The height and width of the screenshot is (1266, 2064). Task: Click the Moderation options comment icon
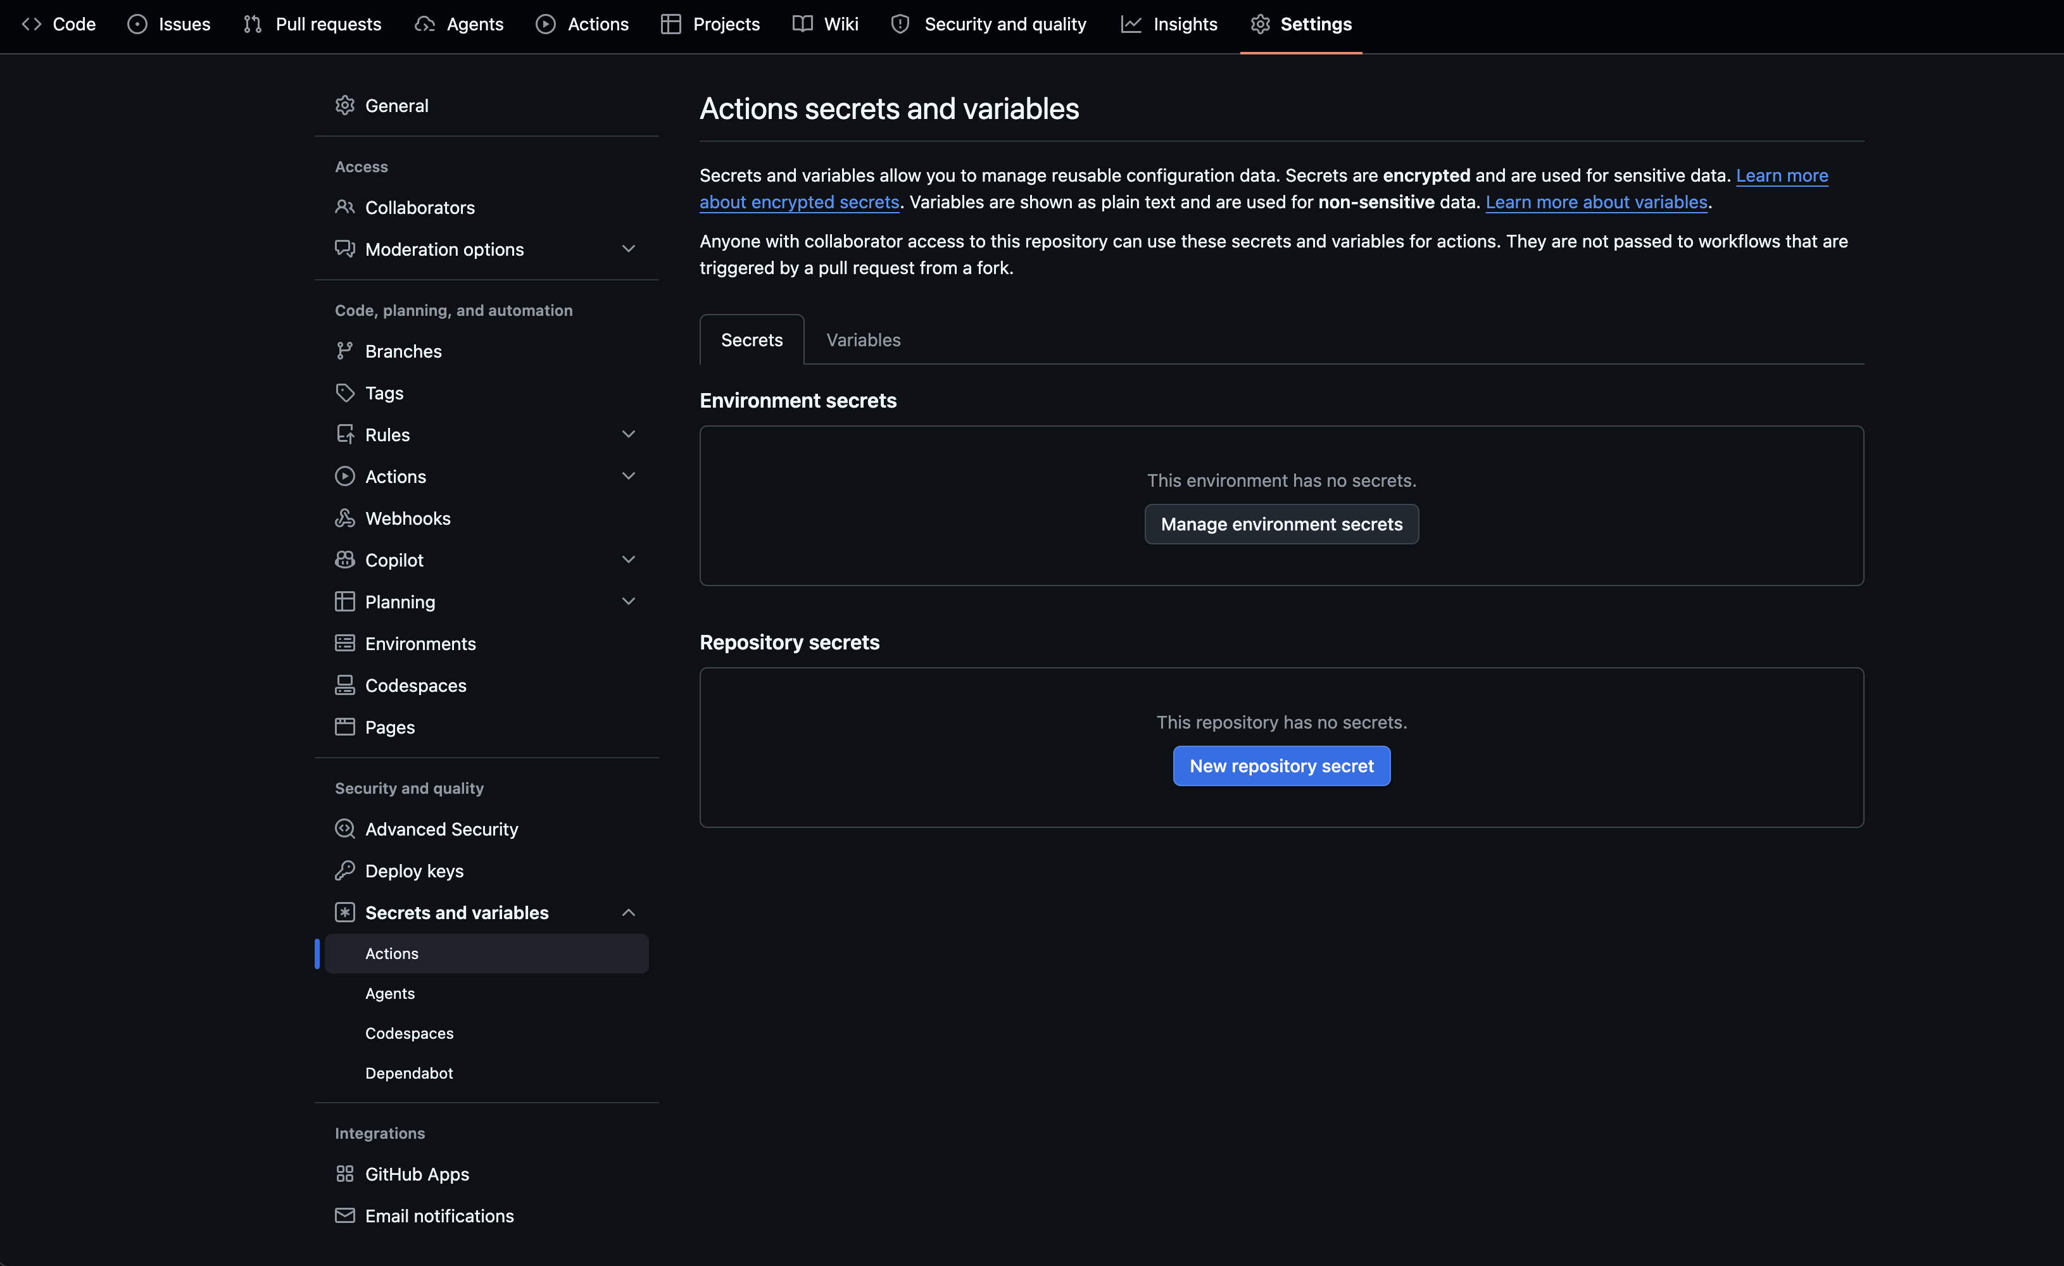[x=345, y=249]
